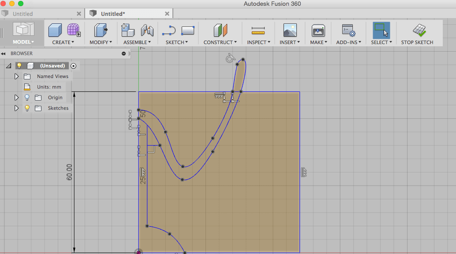Expand the Origin tree node
This screenshot has width=456, height=254.
coord(16,97)
